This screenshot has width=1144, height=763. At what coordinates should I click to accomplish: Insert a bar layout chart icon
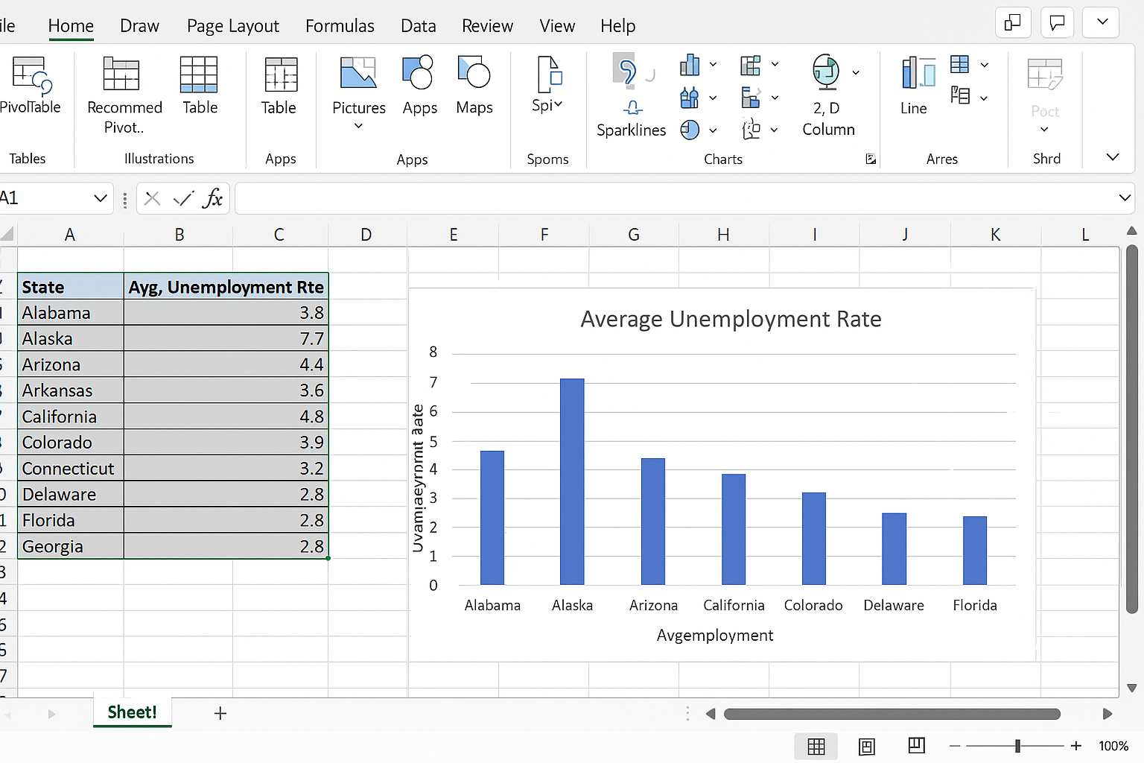coord(751,98)
